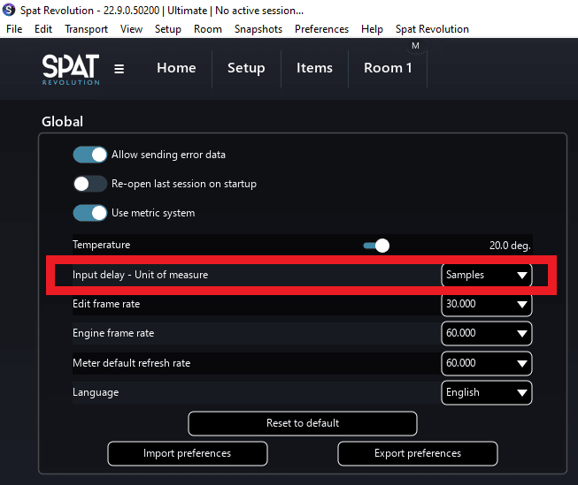Viewport: 578px width, 485px height.
Task: Click the M indicator above Room 1
Action: click(415, 46)
